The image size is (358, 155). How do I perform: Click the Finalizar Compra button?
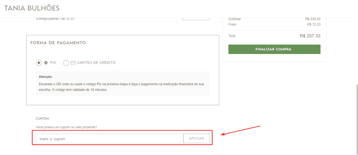[274, 49]
